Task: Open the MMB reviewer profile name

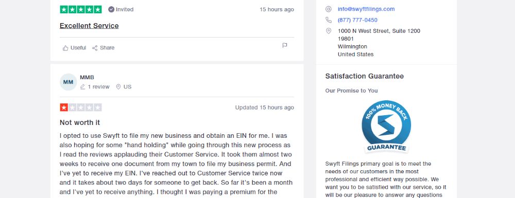Action: point(87,77)
